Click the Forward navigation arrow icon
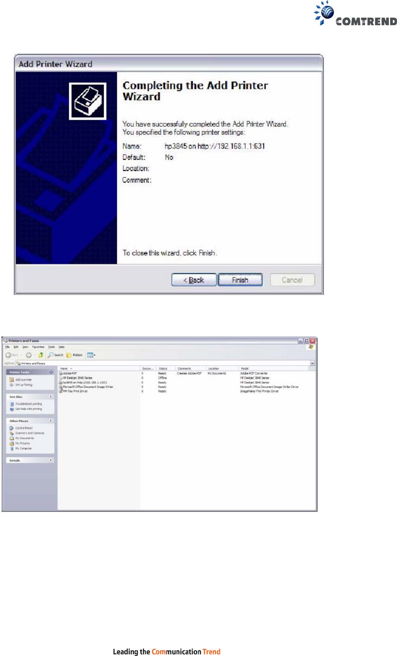Screen dimensions: 397x656 click(29, 355)
